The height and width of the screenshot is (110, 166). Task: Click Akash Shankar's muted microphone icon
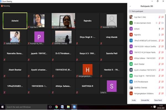159,64
